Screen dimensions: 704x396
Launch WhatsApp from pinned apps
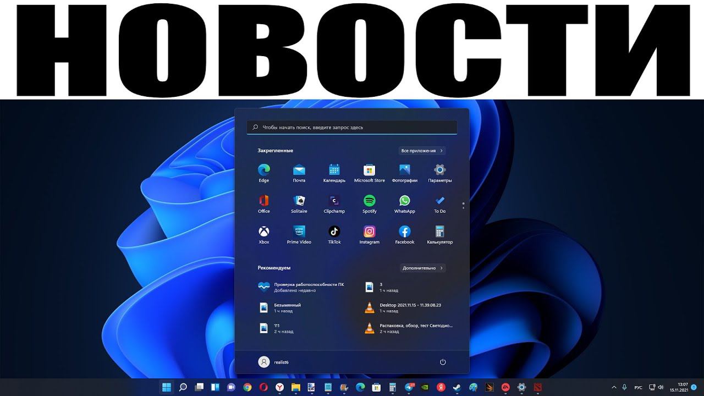[x=405, y=204]
